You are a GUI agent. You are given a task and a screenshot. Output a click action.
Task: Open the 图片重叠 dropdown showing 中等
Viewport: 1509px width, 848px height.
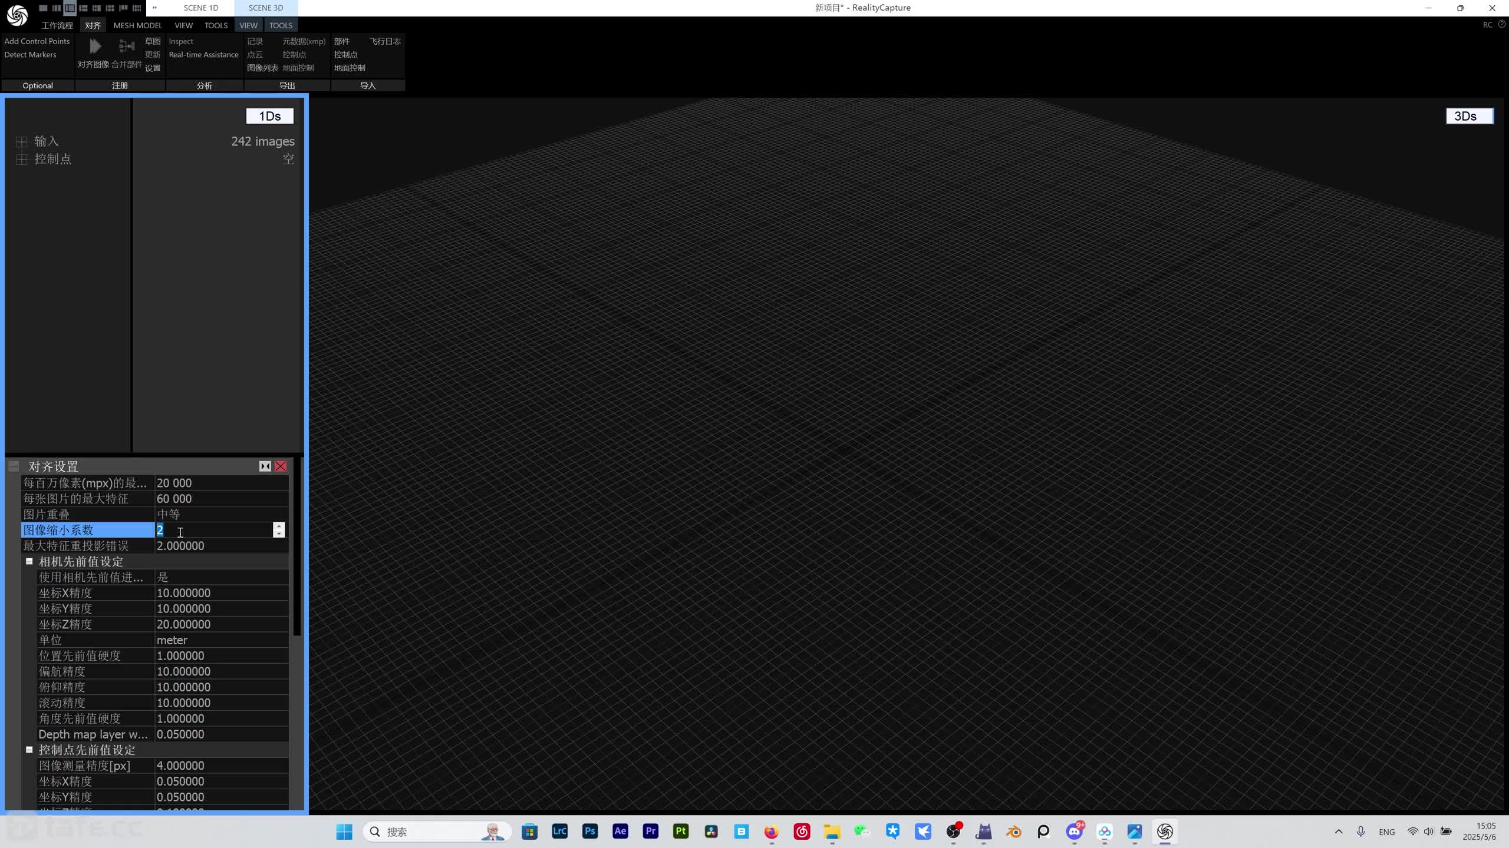tap(222, 514)
